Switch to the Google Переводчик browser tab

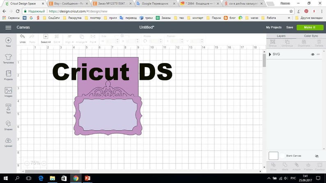click(156, 4)
